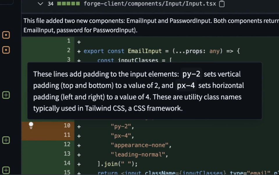Click the "appearance-none" code on line 12

141,145
